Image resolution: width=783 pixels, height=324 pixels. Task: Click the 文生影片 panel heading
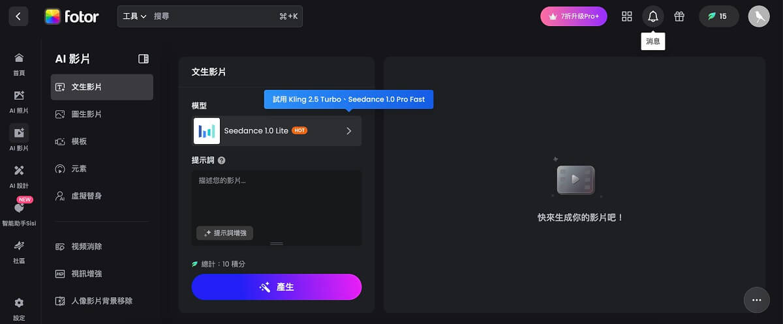[x=209, y=72]
